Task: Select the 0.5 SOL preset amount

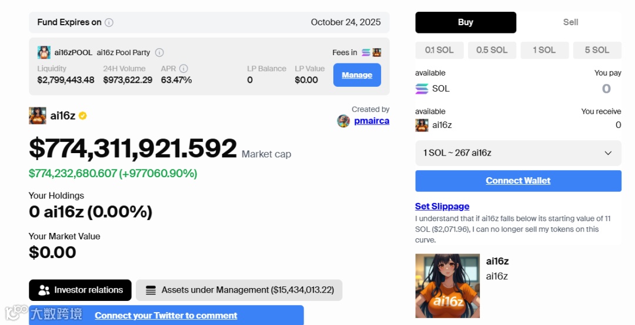Action: point(492,50)
